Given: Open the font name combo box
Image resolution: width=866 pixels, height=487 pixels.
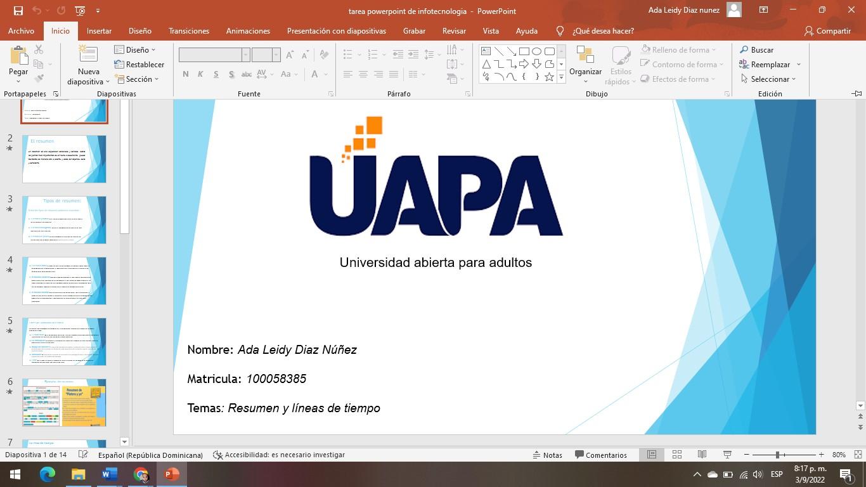Looking at the screenshot, I should click(x=214, y=55).
